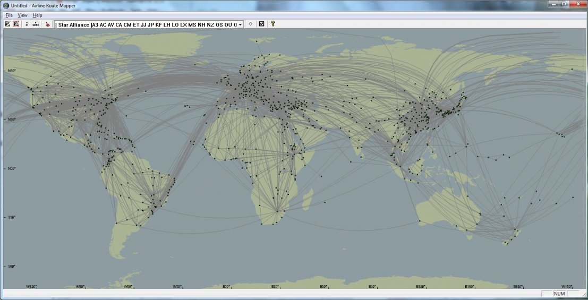The height and width of the screenshot is (300, 588).
Task: Click the NUM indicator in the status bar
Action: pyautogui.click(x=559, y=294)
